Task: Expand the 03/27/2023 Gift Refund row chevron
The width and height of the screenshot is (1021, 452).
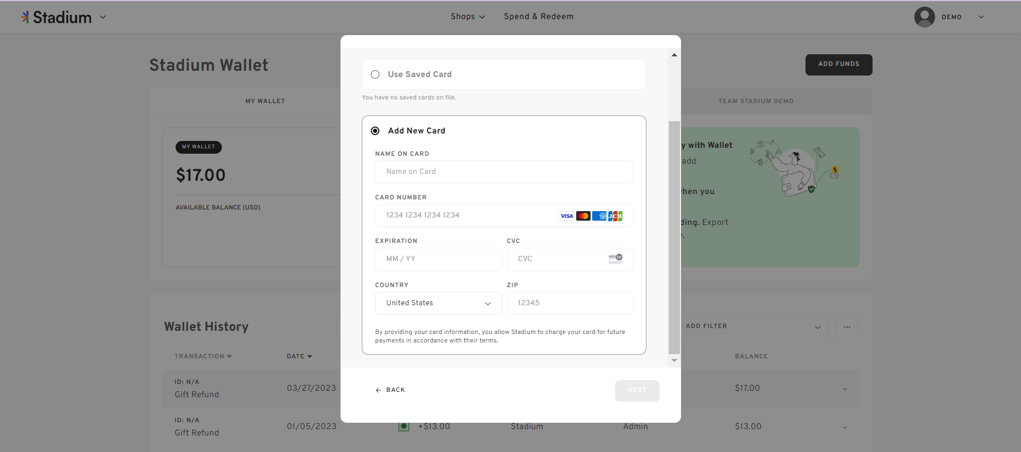Action: [x=845, y=389]
